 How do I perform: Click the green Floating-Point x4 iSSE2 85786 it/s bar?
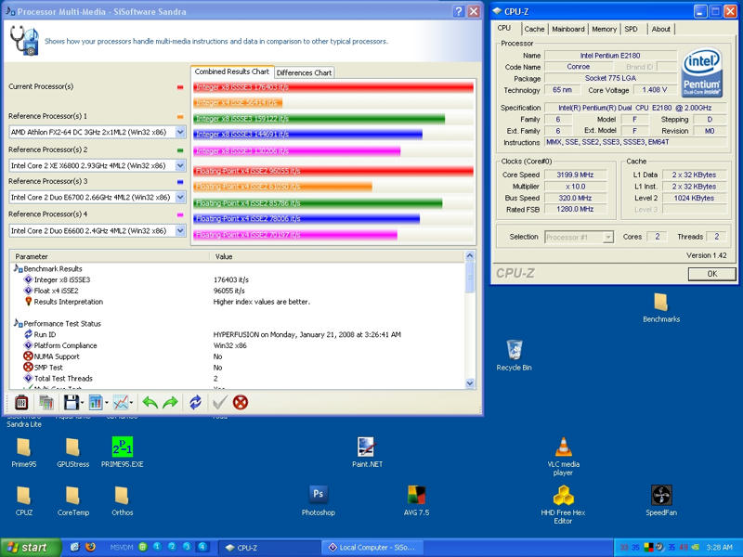pyautogui.click(x=318, y=203)
